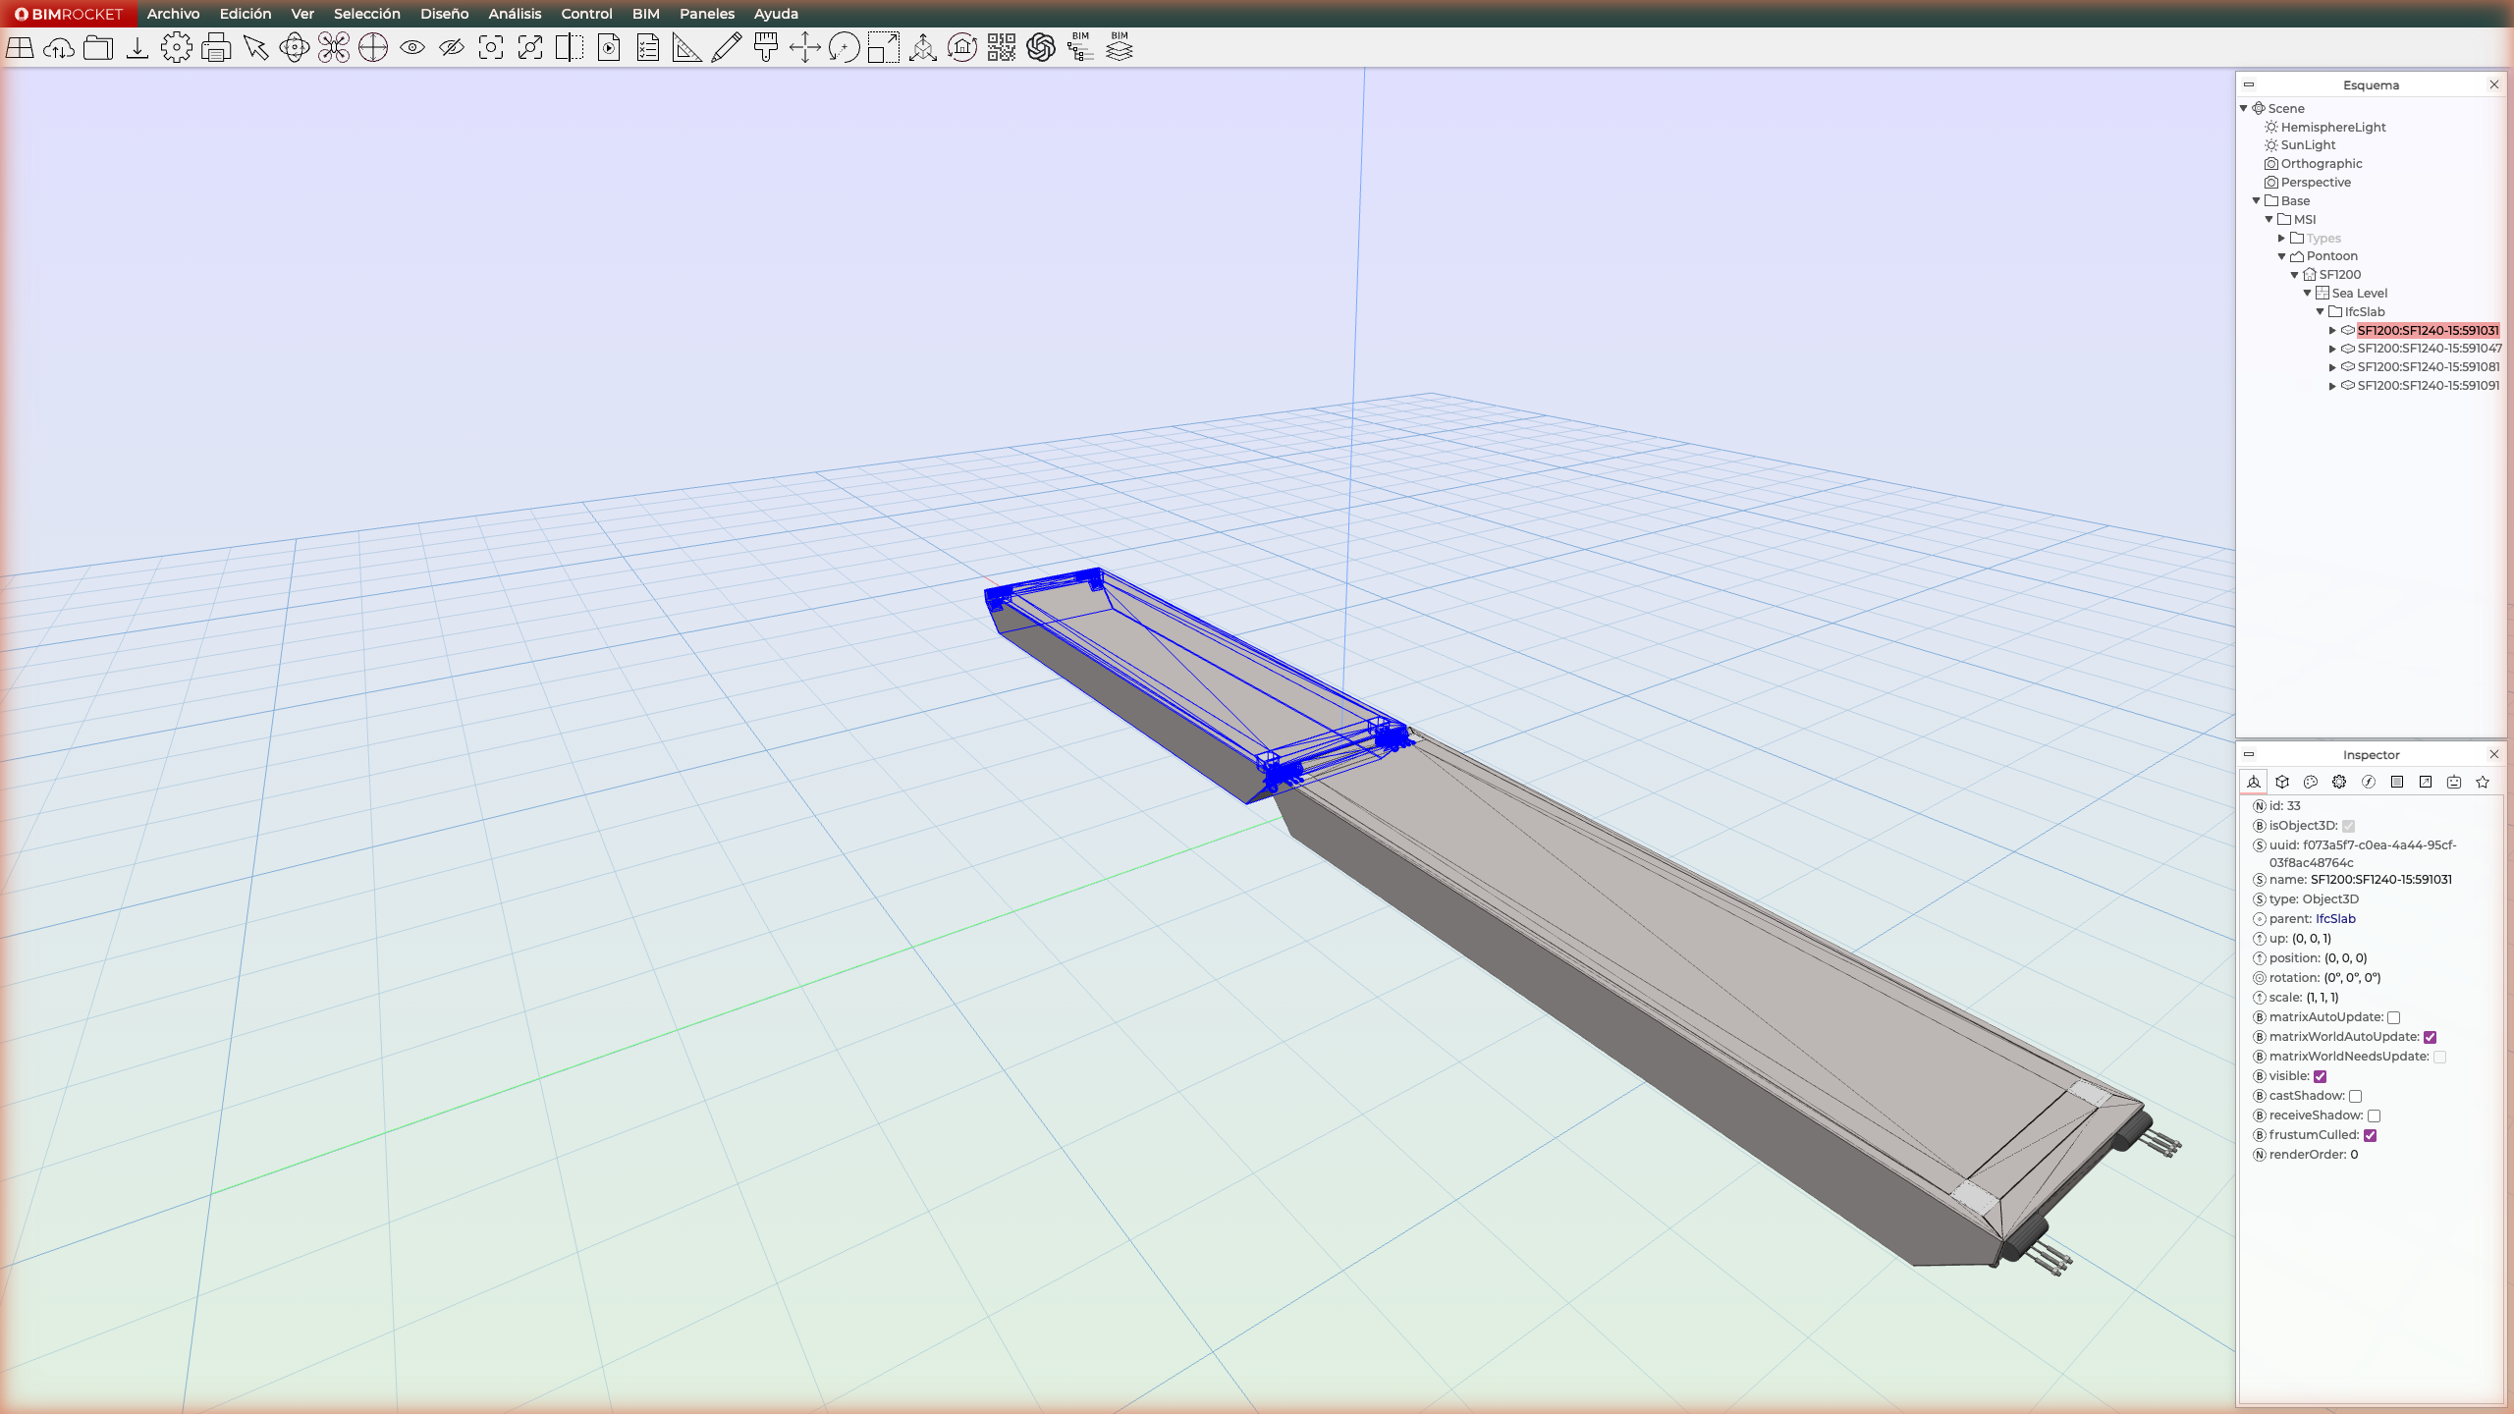Click the IfcSlab parent link
Screen dimensions: 2514x1414
coord(2335,919)
